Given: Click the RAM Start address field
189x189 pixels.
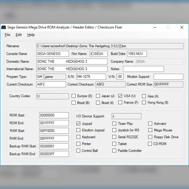Looking at the screenshot, I should pyautogui.click(x=54, y=131).
